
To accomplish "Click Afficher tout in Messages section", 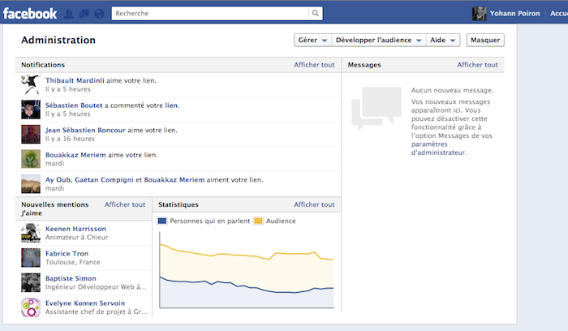I will point(476,65).
